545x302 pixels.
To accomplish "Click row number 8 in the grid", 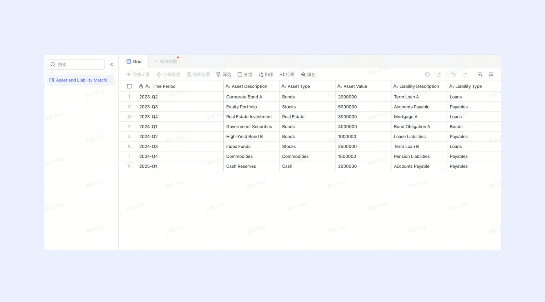I will click(129, 166).
